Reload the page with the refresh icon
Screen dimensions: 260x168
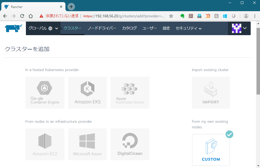[22, 16]
